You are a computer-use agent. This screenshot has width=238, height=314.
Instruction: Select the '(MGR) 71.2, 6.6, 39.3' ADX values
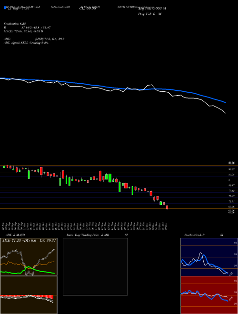(x=50, y=39)
